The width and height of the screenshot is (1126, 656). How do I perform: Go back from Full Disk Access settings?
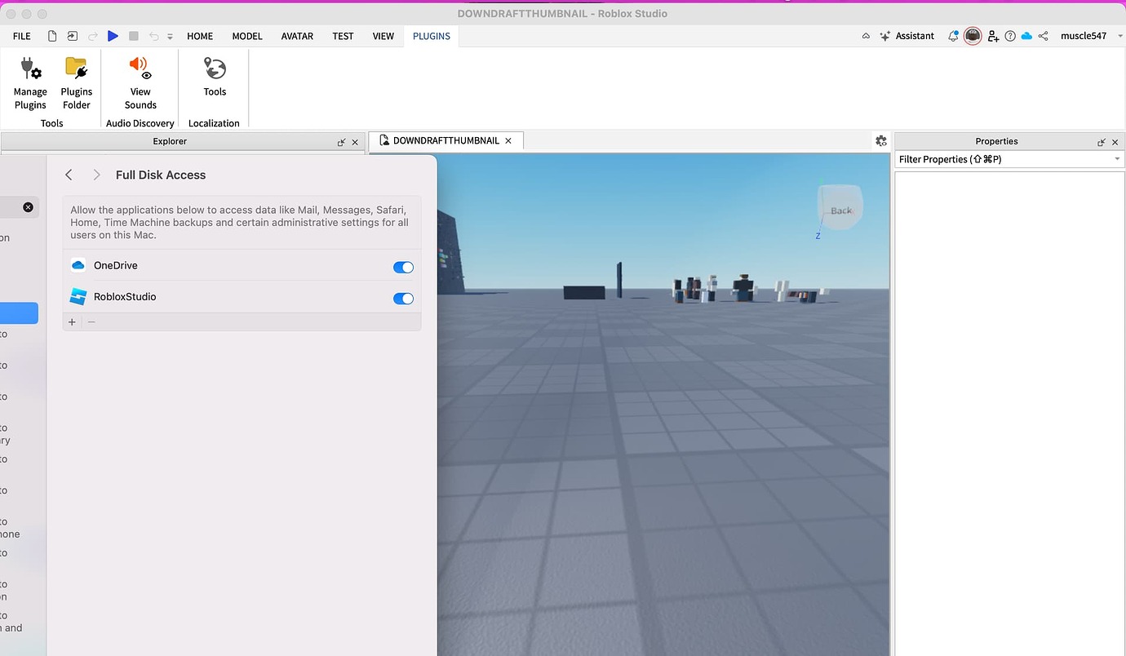pyautogui.click(x=69, y=175)
